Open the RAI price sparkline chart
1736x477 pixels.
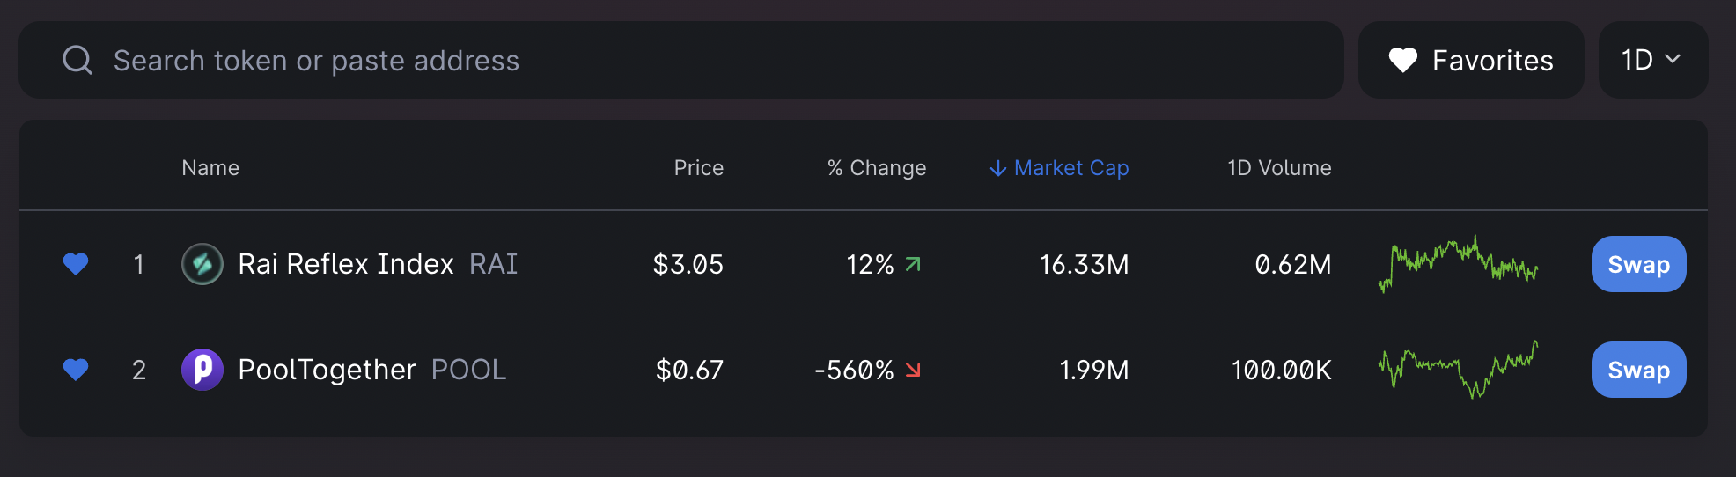tap(1458, 264)
